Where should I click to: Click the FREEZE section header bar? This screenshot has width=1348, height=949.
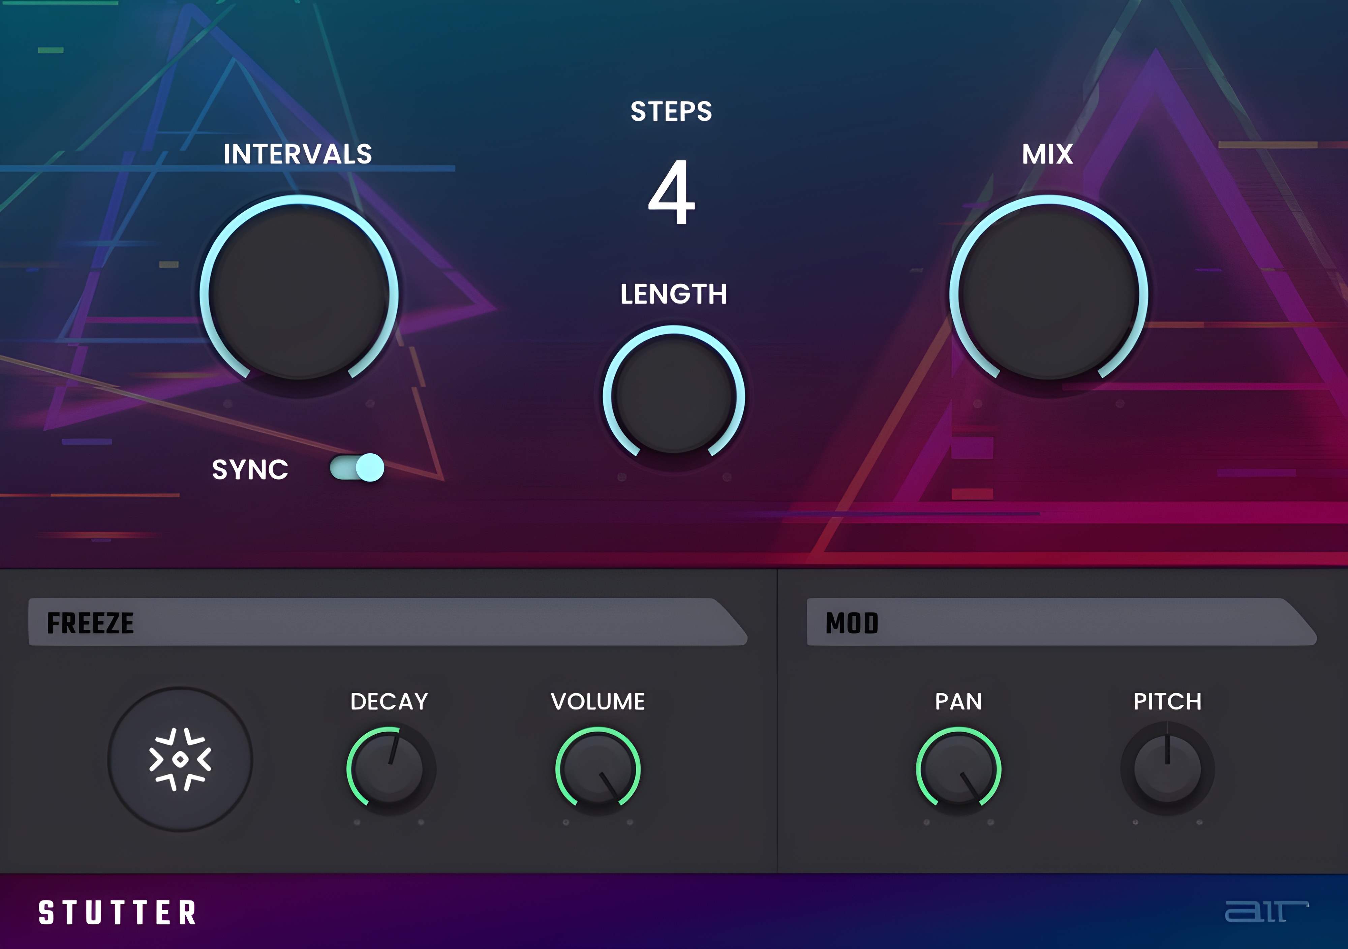coord(388,622)
